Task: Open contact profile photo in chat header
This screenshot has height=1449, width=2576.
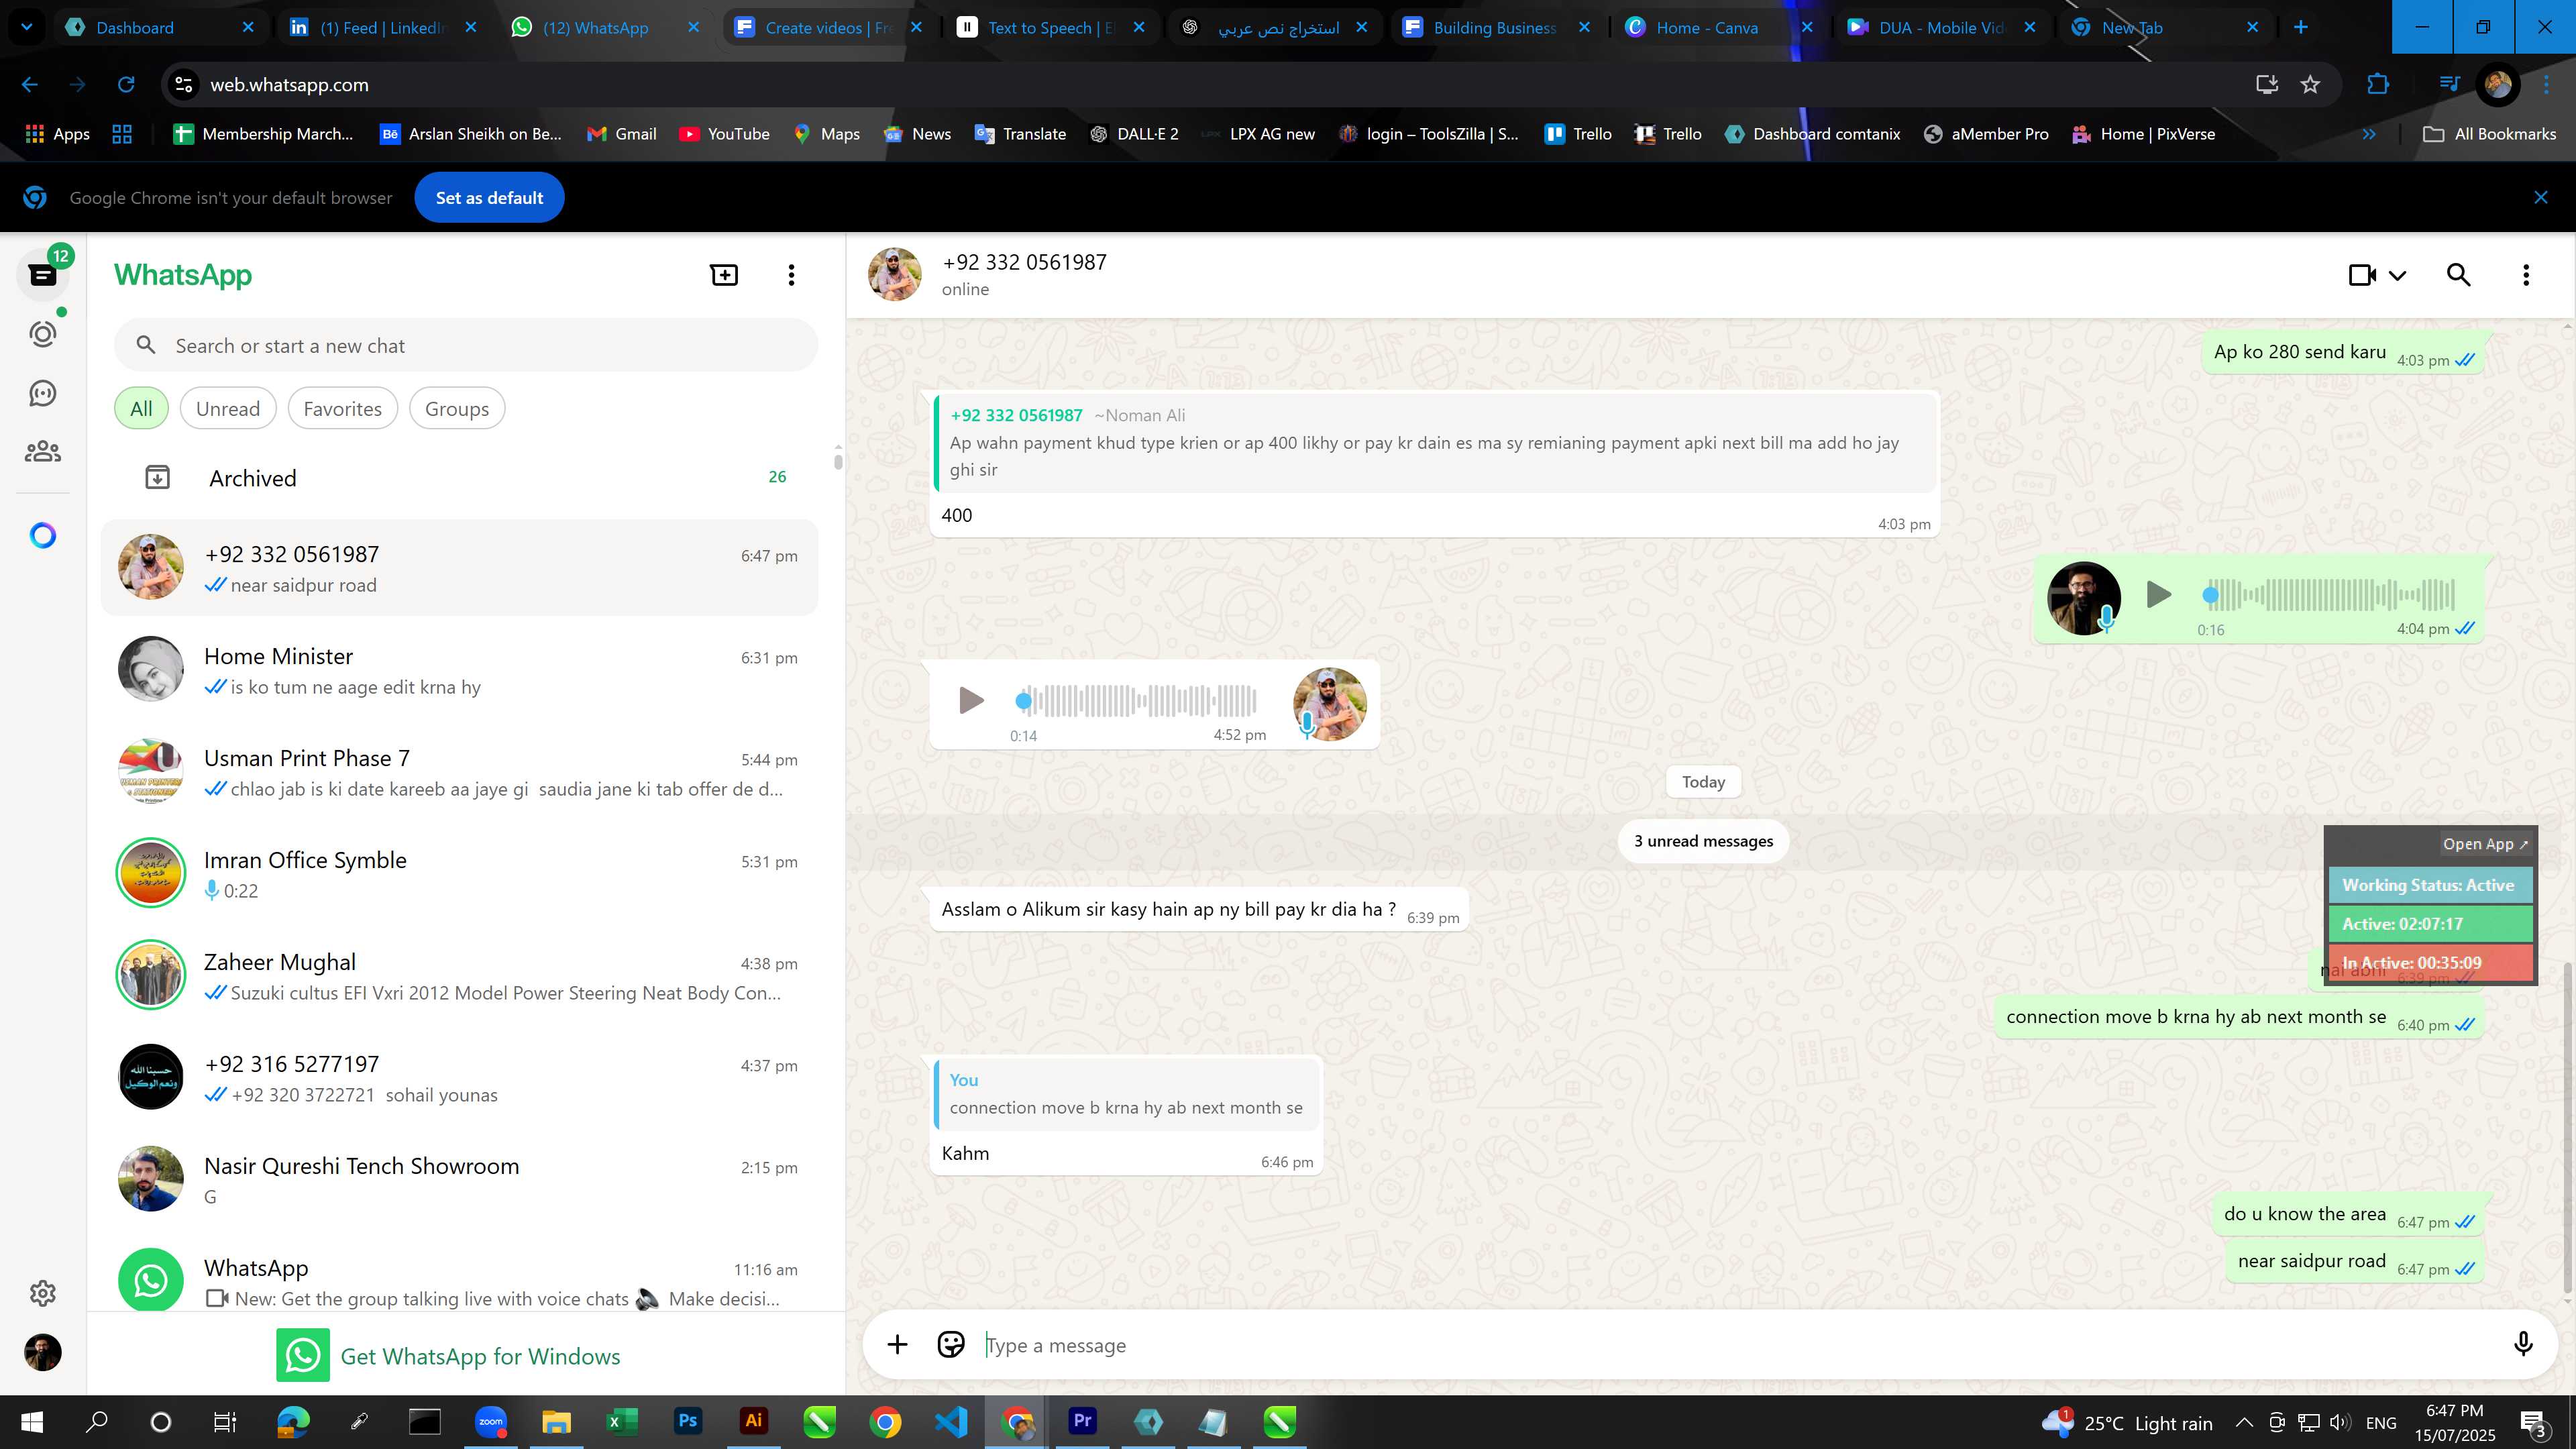Action: [894, 275]
